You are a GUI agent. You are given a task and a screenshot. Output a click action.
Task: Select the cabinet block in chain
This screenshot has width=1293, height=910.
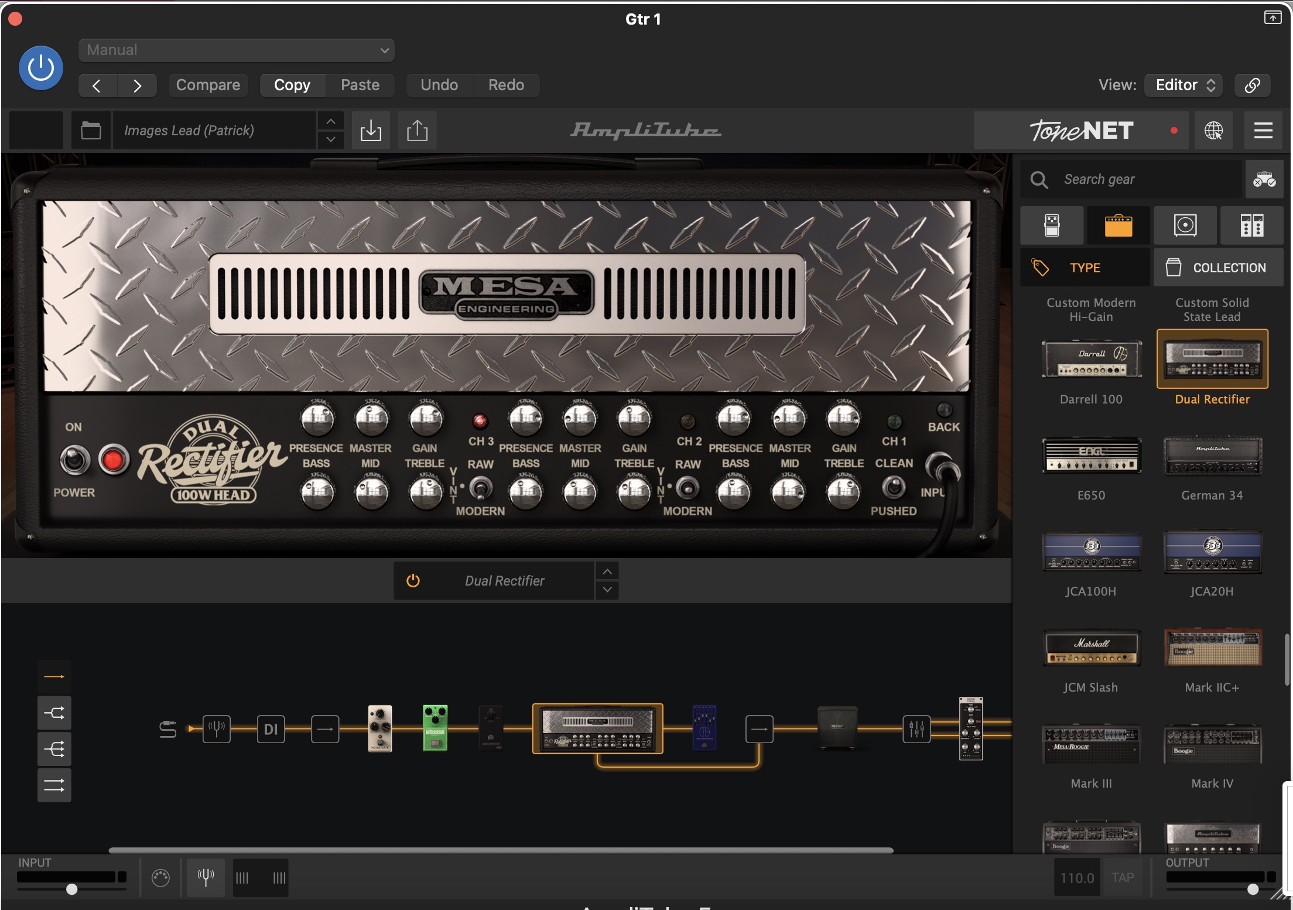837,728
